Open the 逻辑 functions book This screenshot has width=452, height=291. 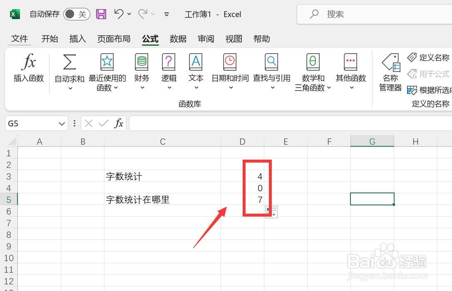169,62
